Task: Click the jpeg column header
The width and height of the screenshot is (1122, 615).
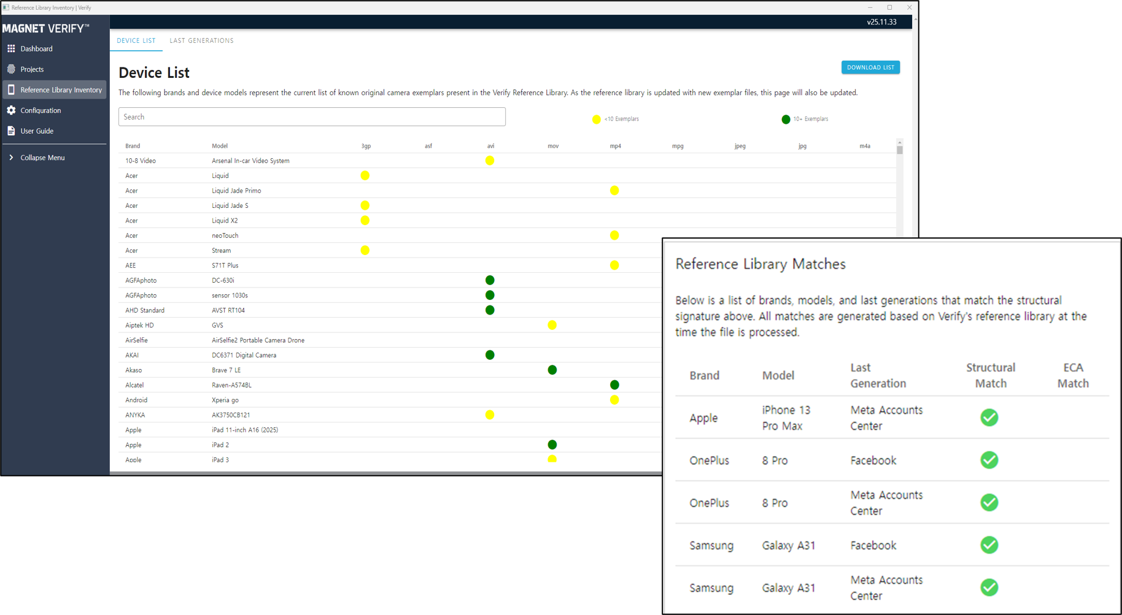Action: (x=740, y=146)
